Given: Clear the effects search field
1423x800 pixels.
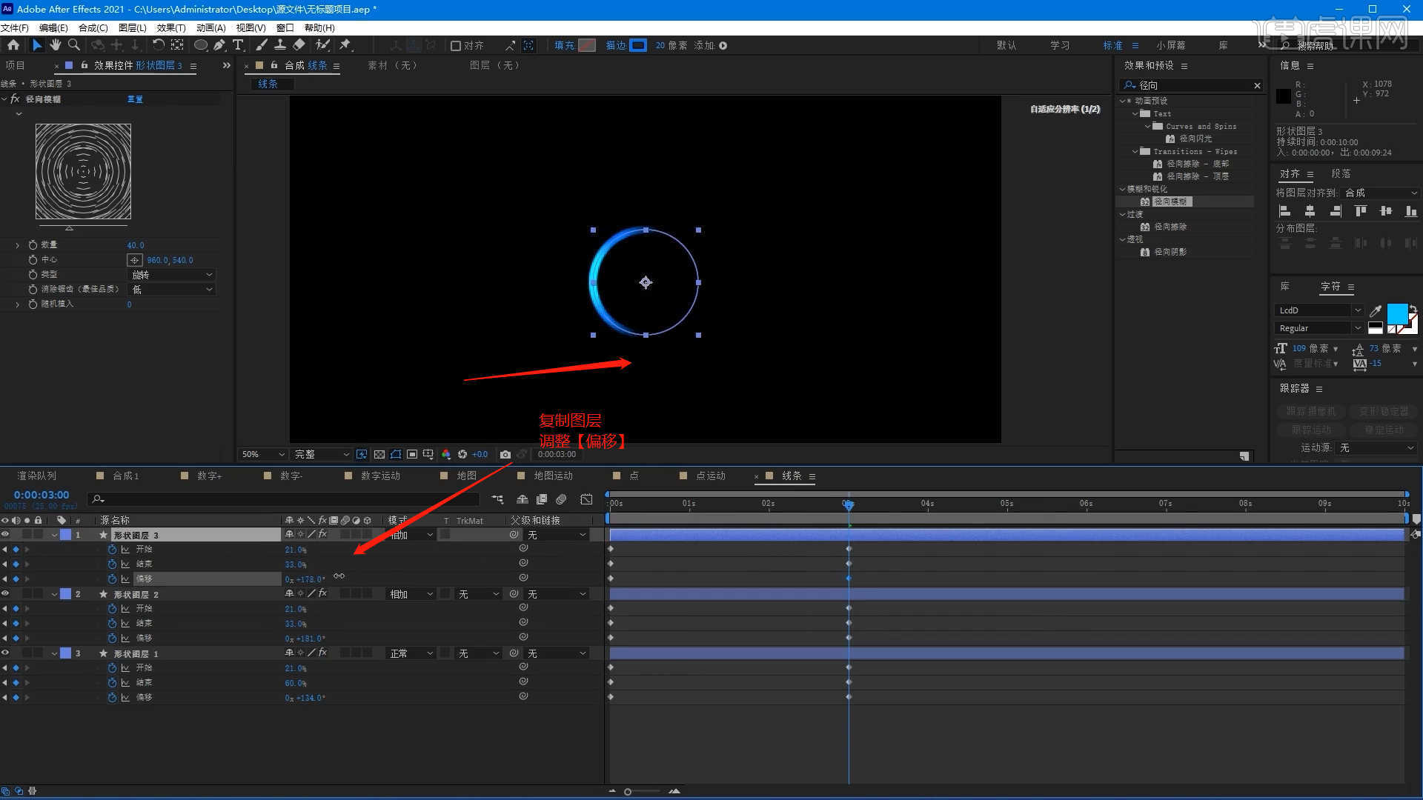Looking at the screenshot, I should click(1257, 85).
